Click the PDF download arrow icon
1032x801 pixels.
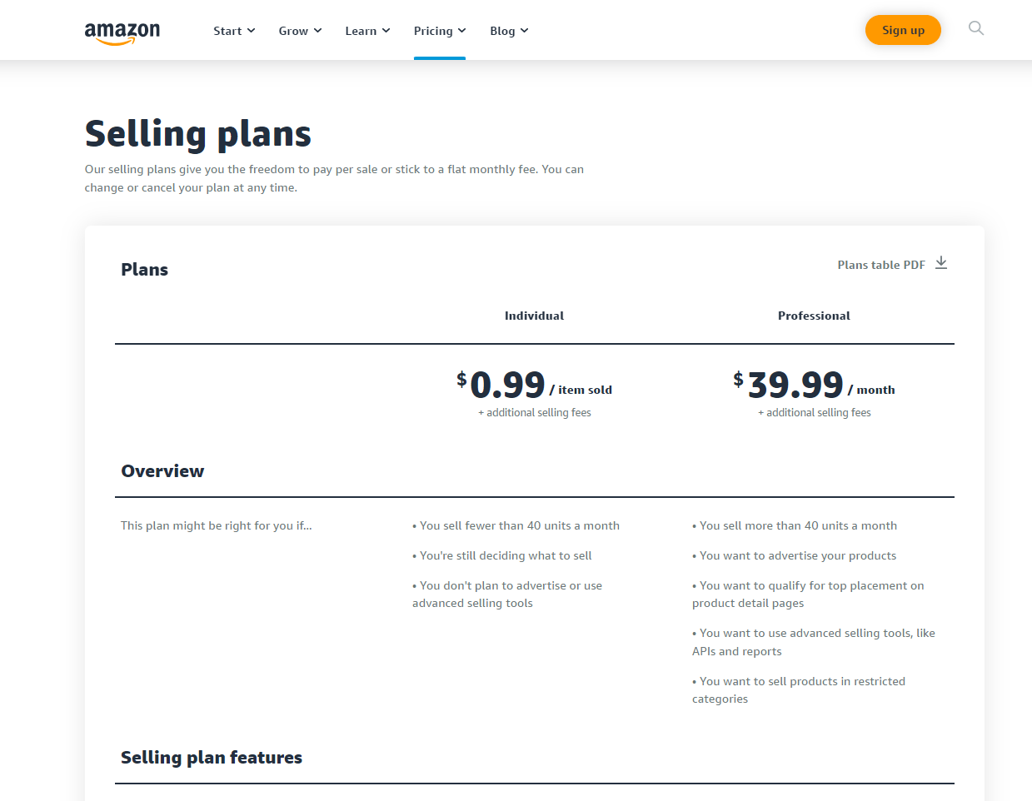coord(941,263)
